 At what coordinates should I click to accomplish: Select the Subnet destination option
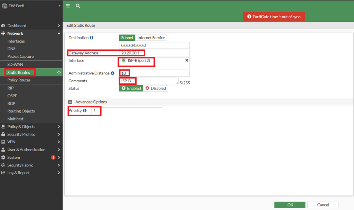tap(127, 38)
